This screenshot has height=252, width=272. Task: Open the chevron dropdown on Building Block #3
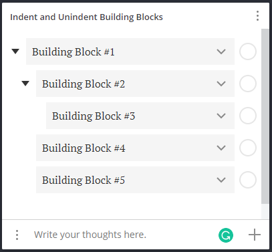tap(221, 116)
